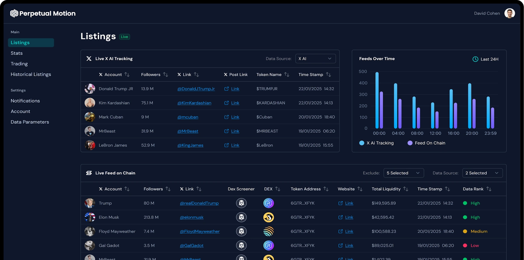Open the @elonmusk X link
The width and height of the screenshot is (524, 260).
pyautogui.click(x=192, y=217)
